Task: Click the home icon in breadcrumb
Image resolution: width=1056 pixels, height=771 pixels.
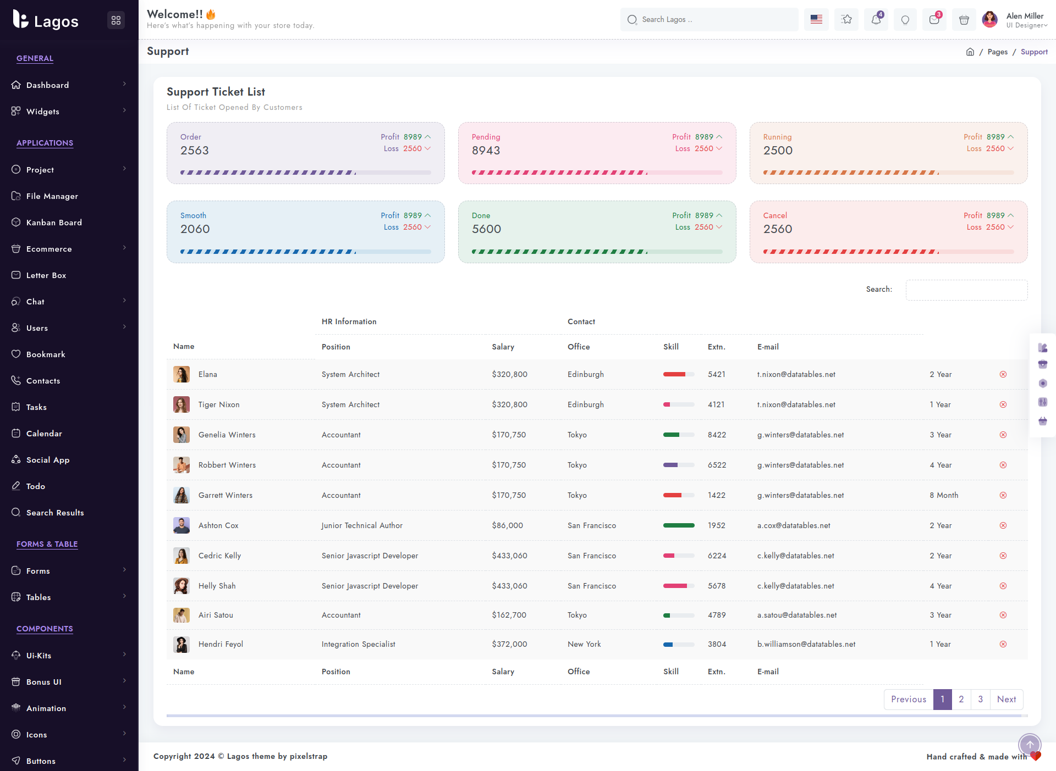Action: click(x=970, y=52)
